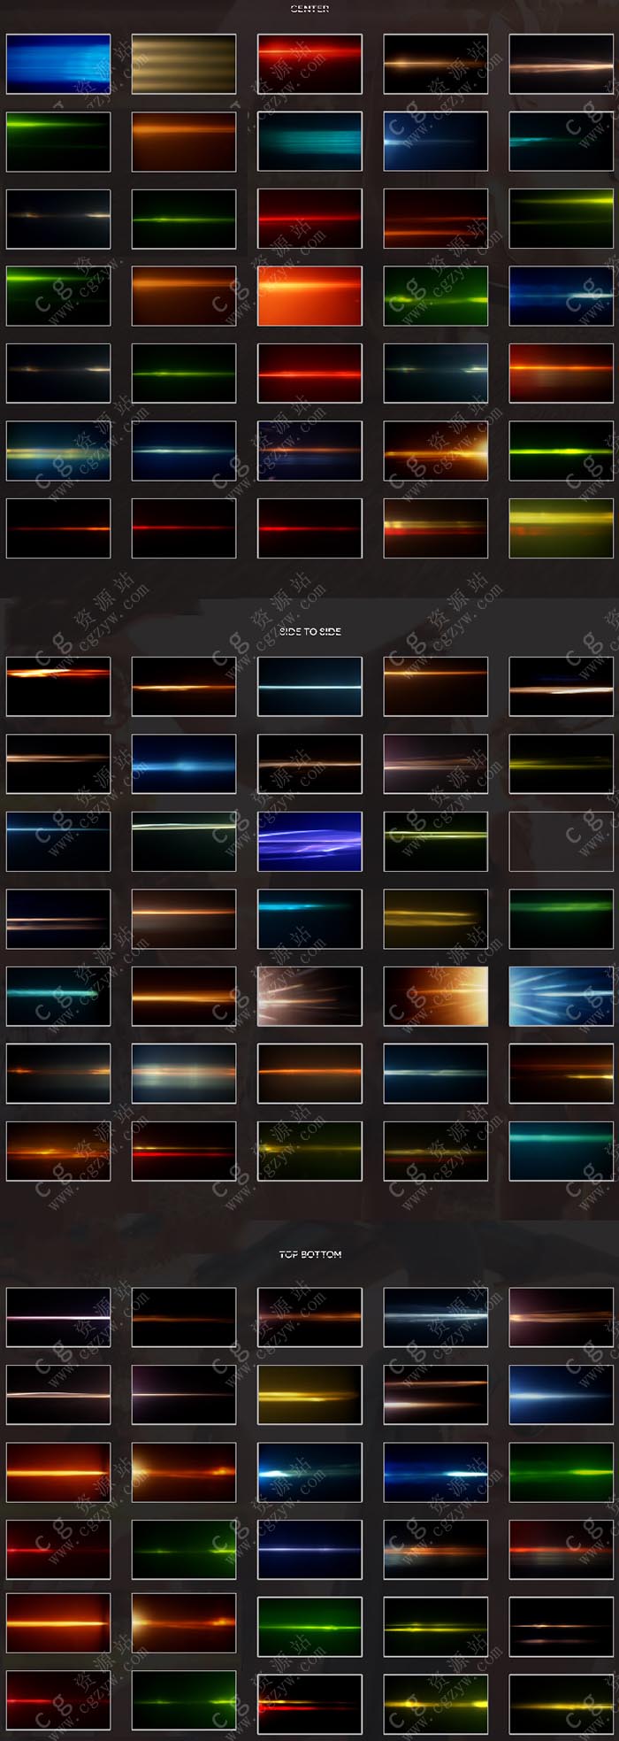
Task: Select the orange sunburst flare CENTER thumbnail
Action: (x=435, y=451)
